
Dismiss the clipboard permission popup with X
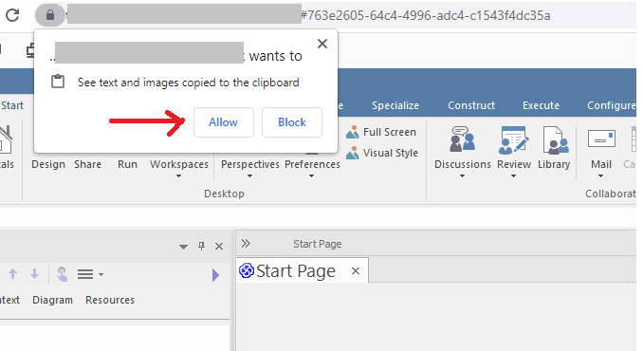click(x=322, y=44)
